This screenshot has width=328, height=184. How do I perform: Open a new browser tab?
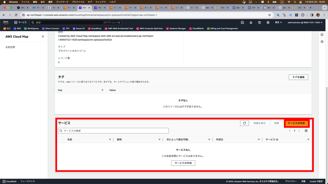tap(311, 8)
